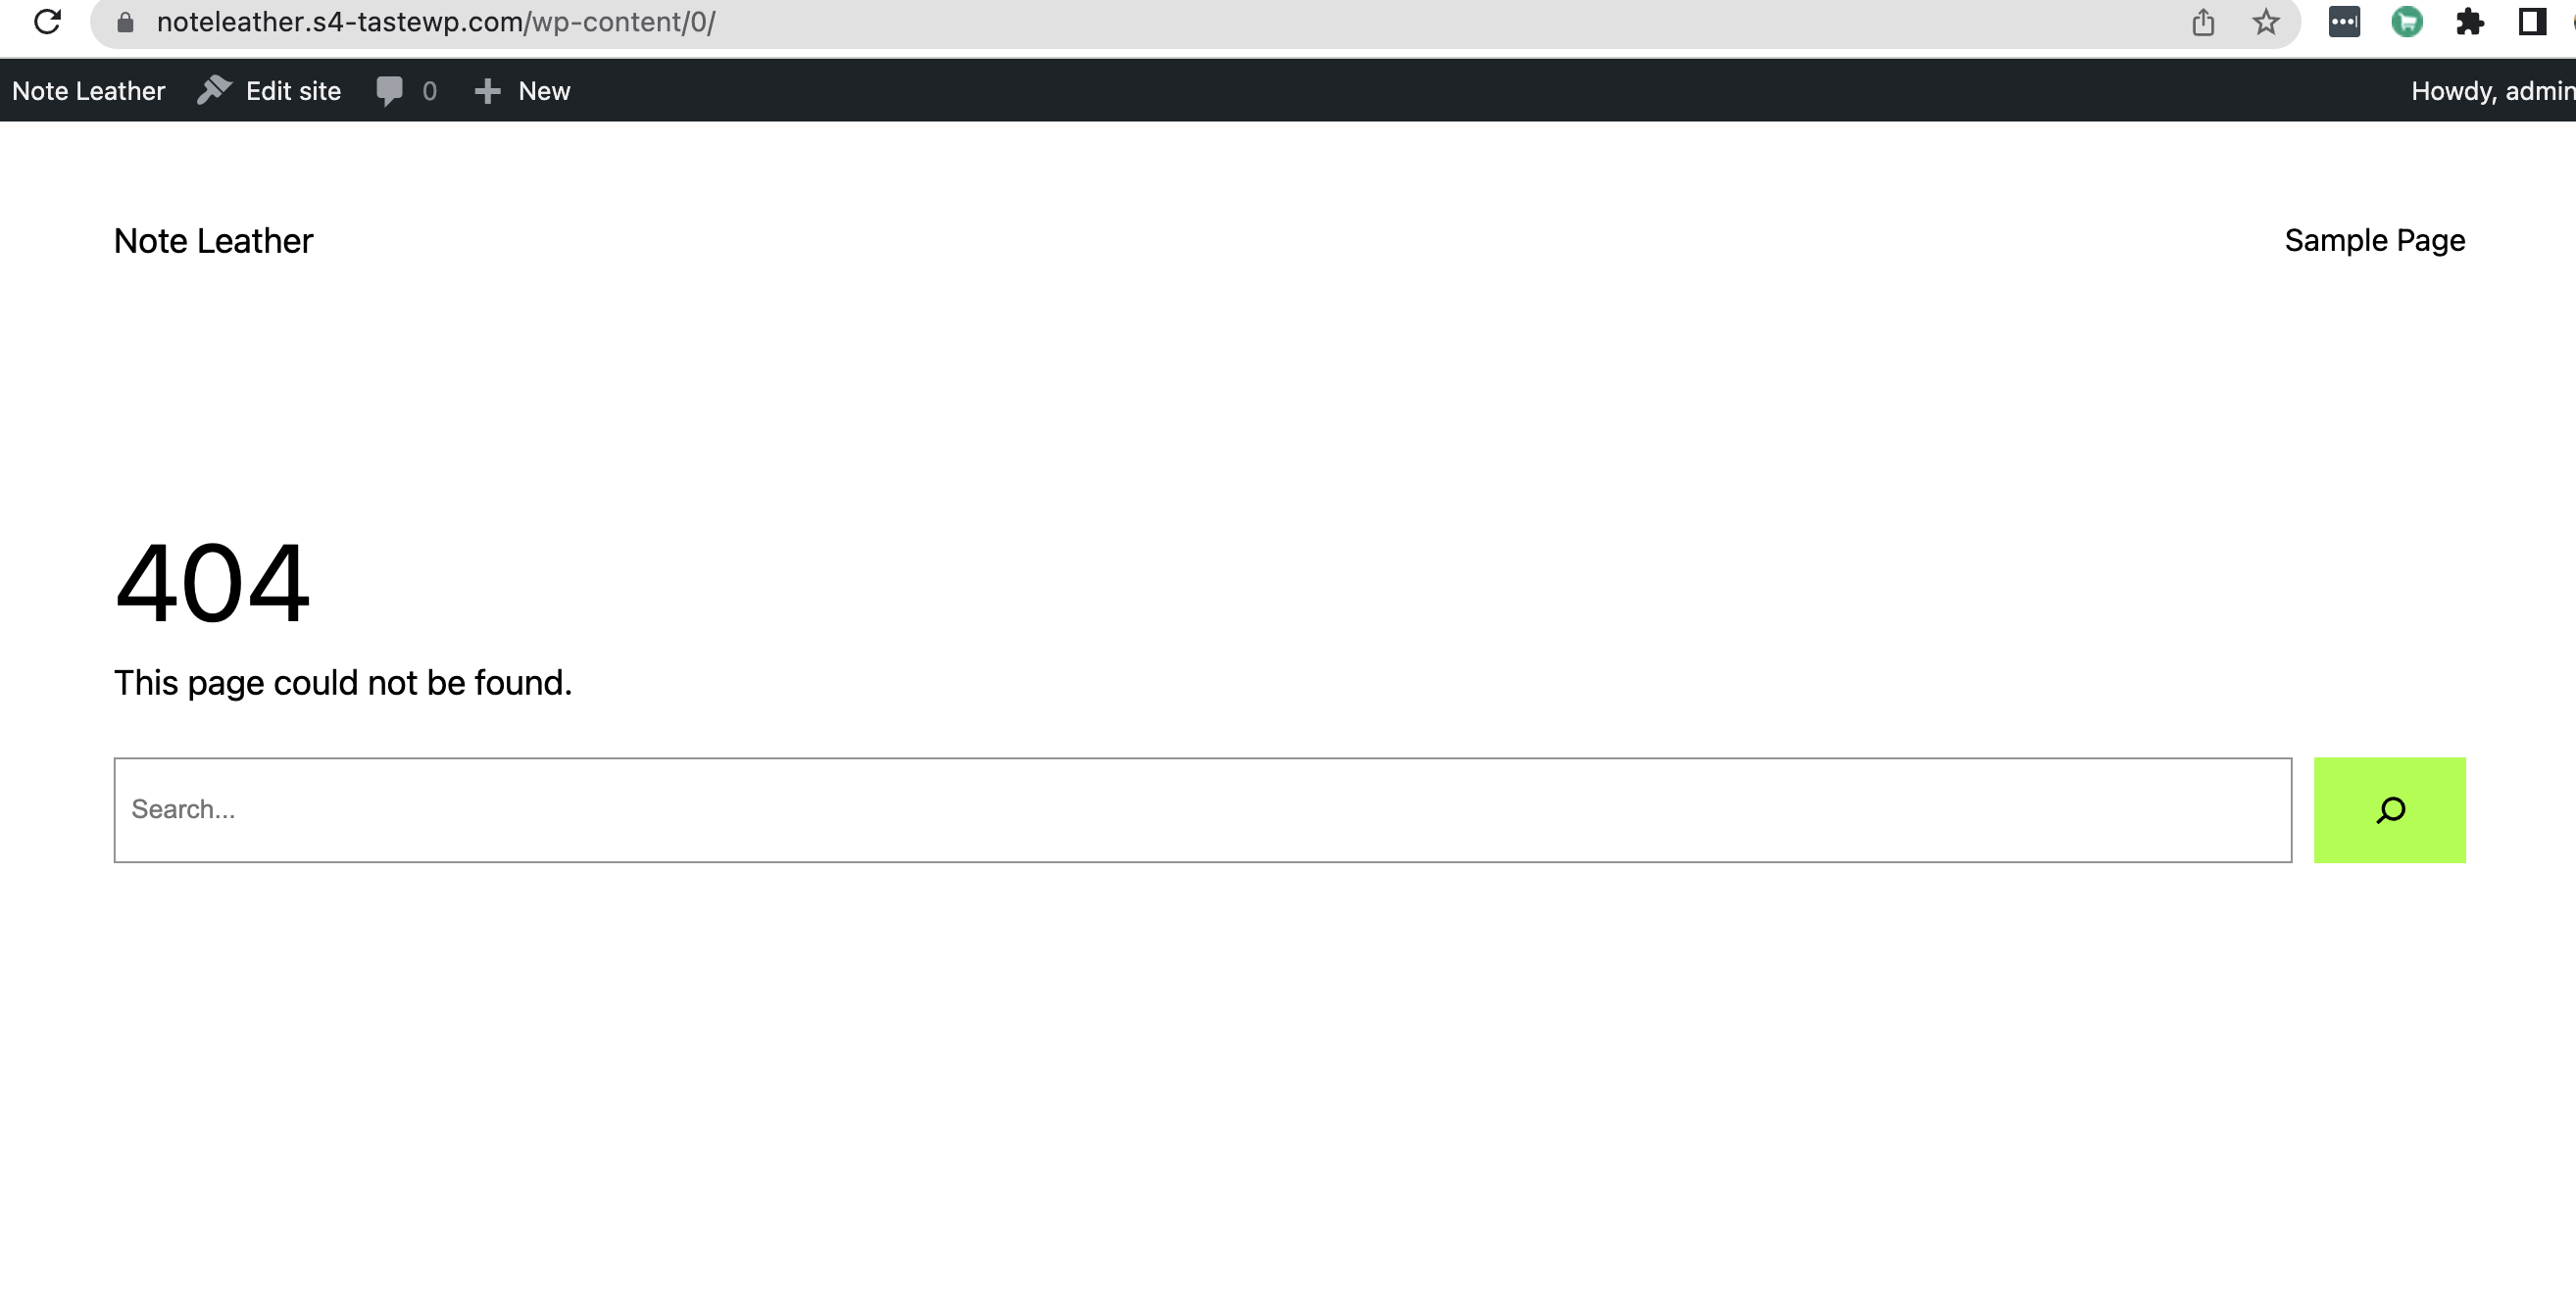Click the comments count 0 badge

tap(408, 90)
